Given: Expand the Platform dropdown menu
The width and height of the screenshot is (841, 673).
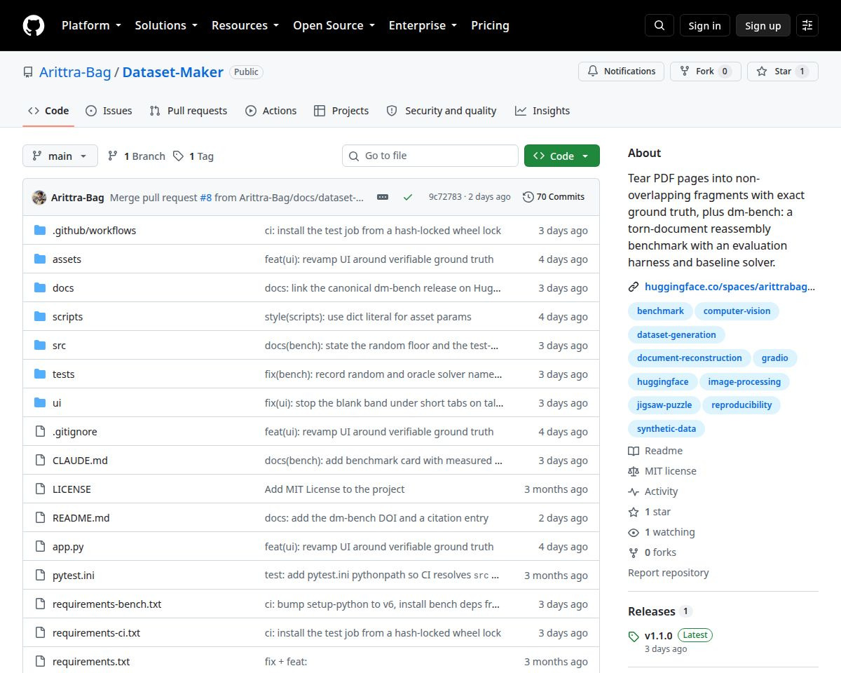Looking at the screenshot, I should point(91,25).
